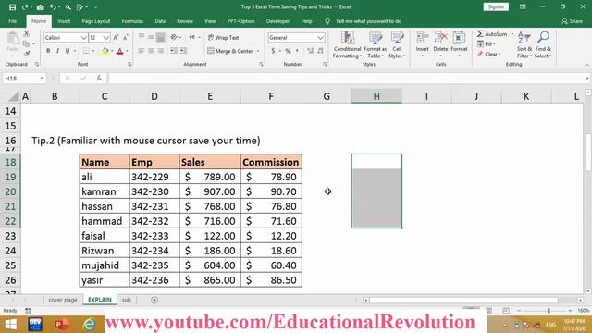Toggle Middle Align in Alignment group

pyautogui.click(x=151, y=37)
